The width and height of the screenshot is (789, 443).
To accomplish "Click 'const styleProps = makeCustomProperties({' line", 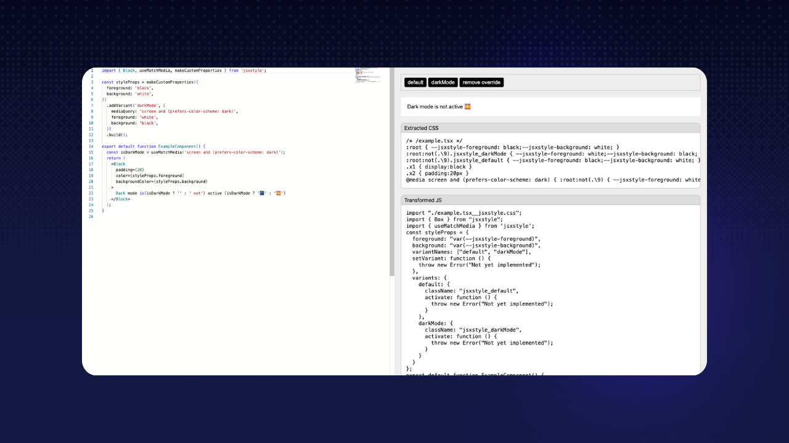I will (150, 82).
